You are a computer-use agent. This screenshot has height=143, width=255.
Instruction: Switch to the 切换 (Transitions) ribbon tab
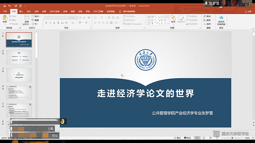point(36,11)
